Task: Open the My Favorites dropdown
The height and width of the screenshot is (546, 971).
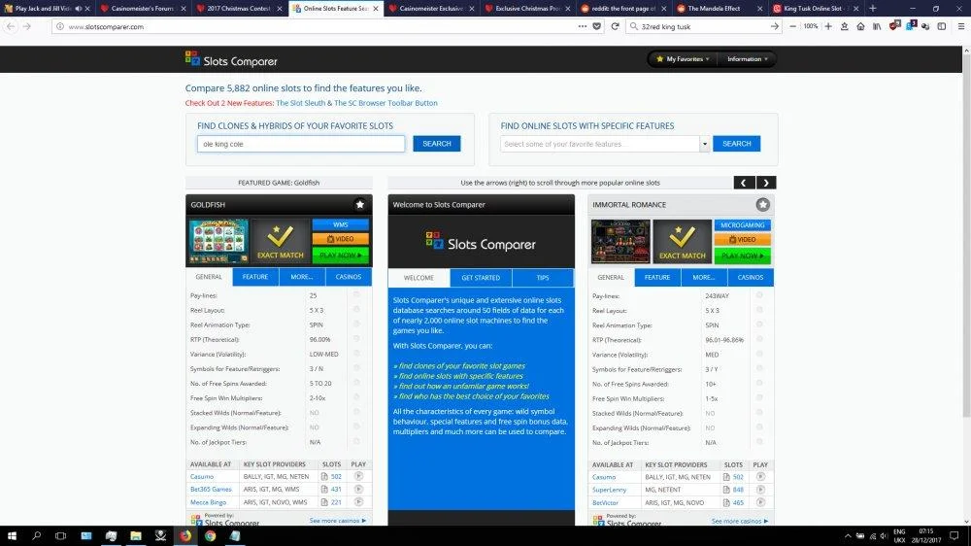Action: [683, 59]
